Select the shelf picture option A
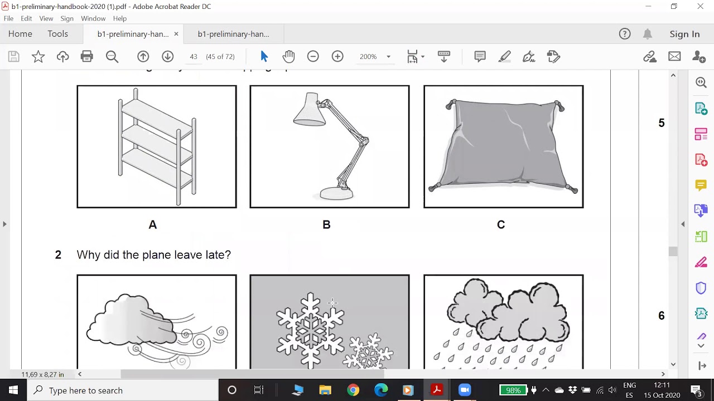 (157, 146)
